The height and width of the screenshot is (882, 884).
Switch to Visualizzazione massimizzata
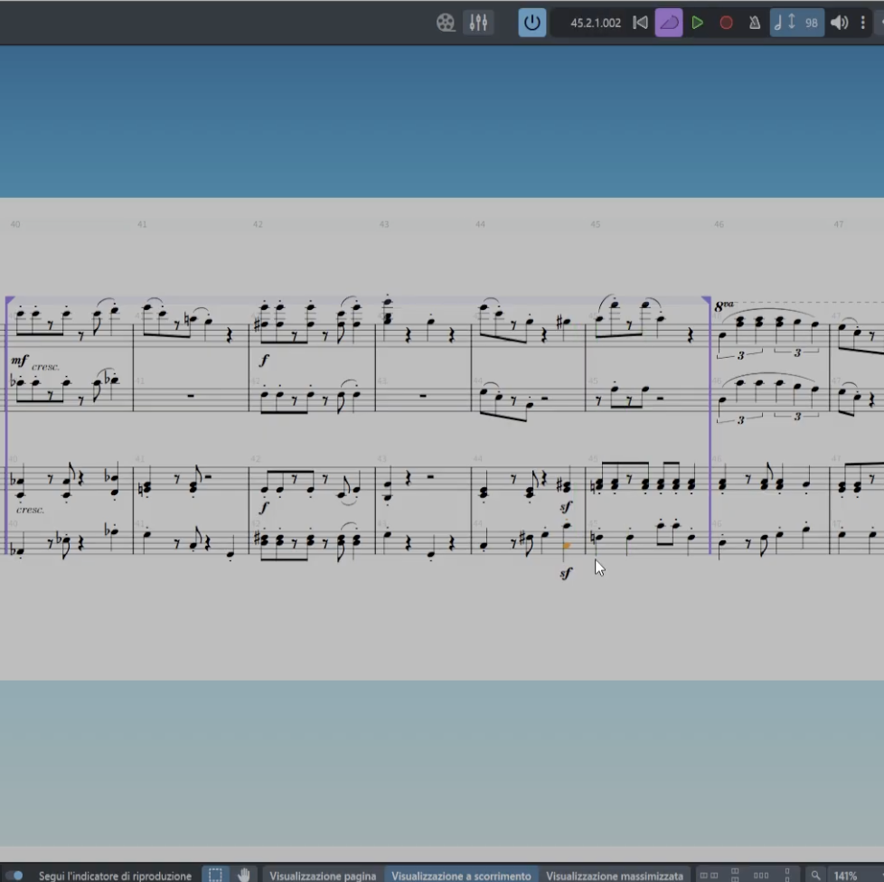615,876
